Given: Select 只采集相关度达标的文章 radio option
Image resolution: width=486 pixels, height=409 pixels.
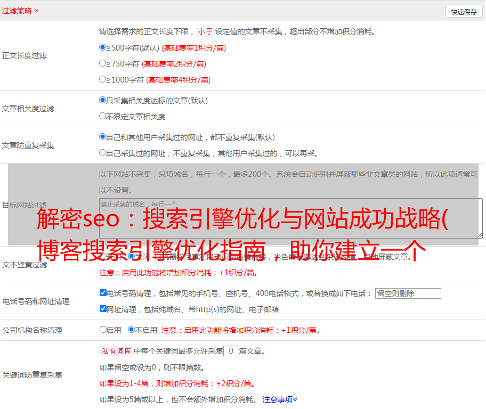Looking at the screenshot, I should pyautogui.click(x=103, y=100).
